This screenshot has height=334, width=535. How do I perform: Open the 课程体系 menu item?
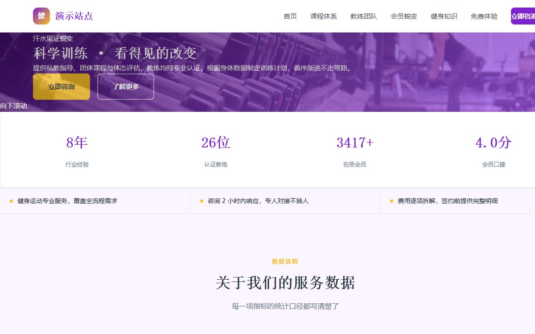(324, 16)
